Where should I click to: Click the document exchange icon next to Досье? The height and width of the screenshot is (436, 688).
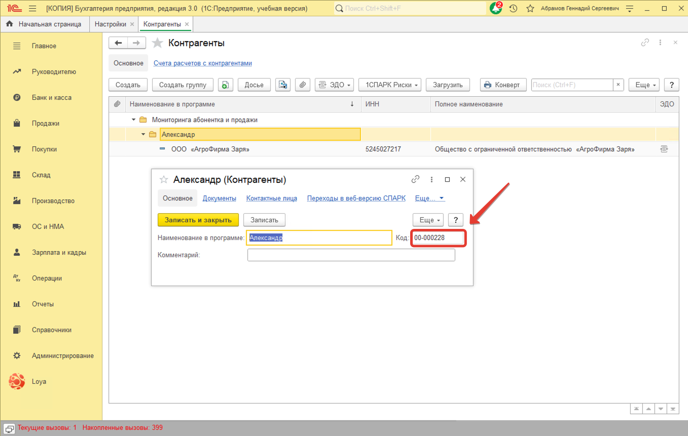pyautogui.click(x=283, y=85)
